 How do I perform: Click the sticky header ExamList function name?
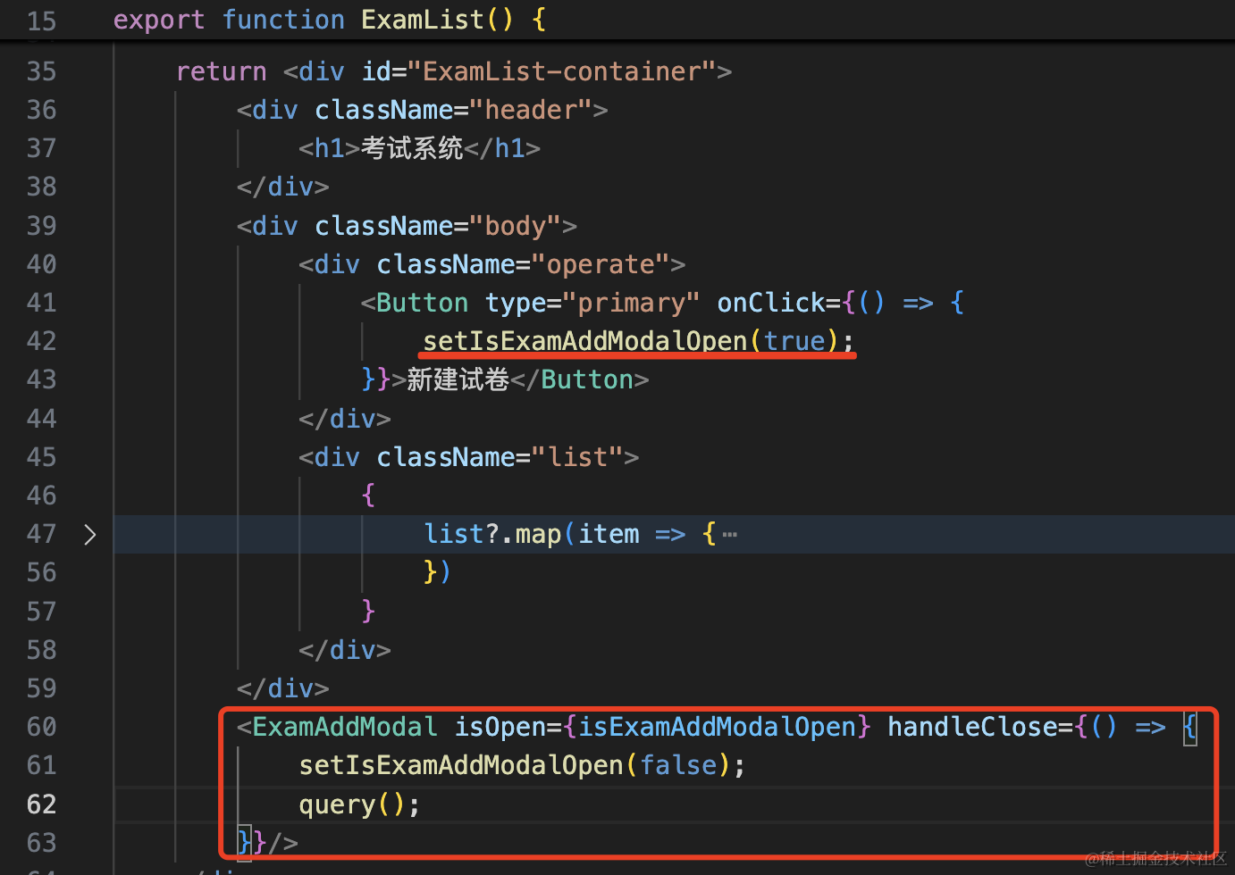[422, 20]
